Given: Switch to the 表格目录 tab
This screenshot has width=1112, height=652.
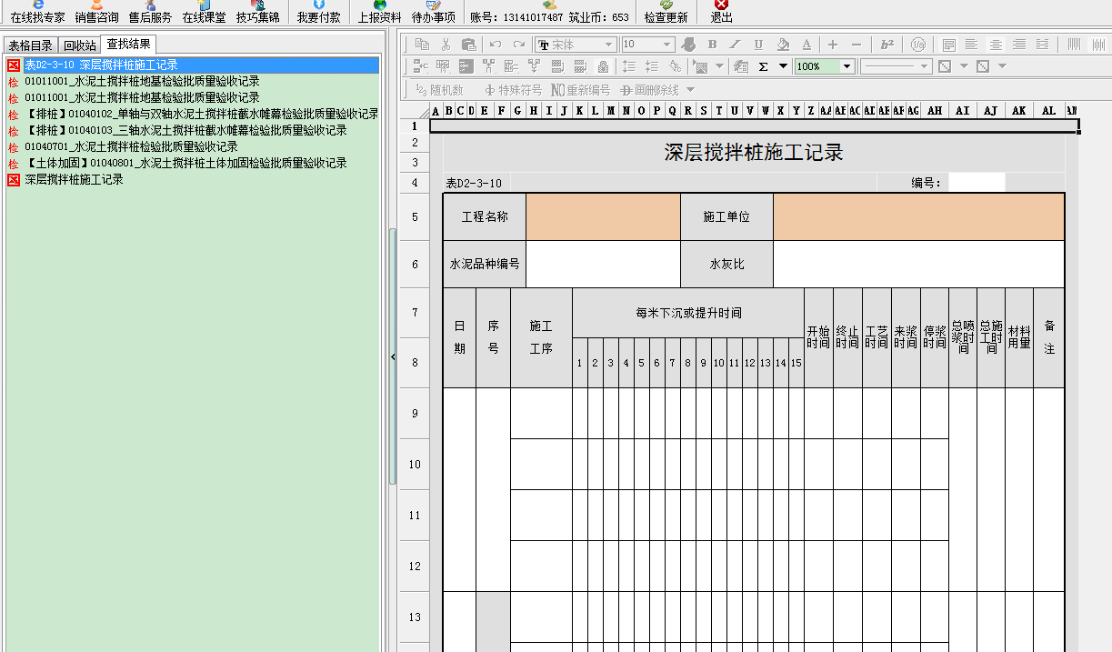Looking at the screenshot, I should pos(30,45).
